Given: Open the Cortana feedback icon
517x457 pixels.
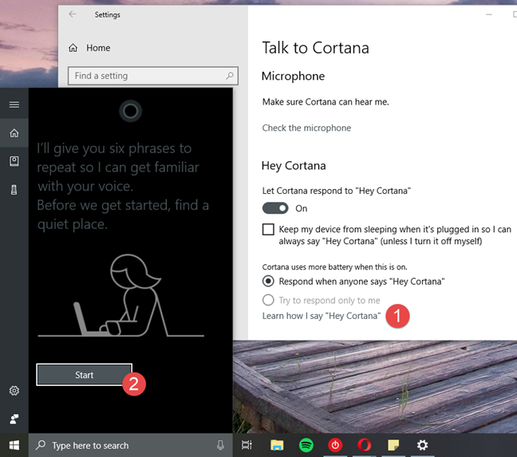Looking at the screenshot, I should tap(14, 419).
